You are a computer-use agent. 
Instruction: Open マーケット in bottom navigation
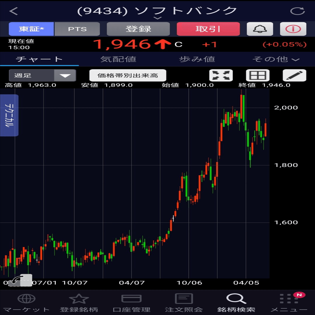pyautogui.click(x=26, y=303)
